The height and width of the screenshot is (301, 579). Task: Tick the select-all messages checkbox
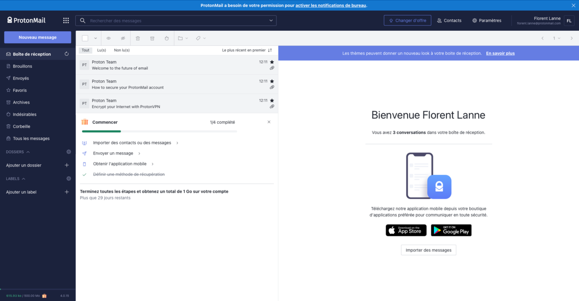85,38
